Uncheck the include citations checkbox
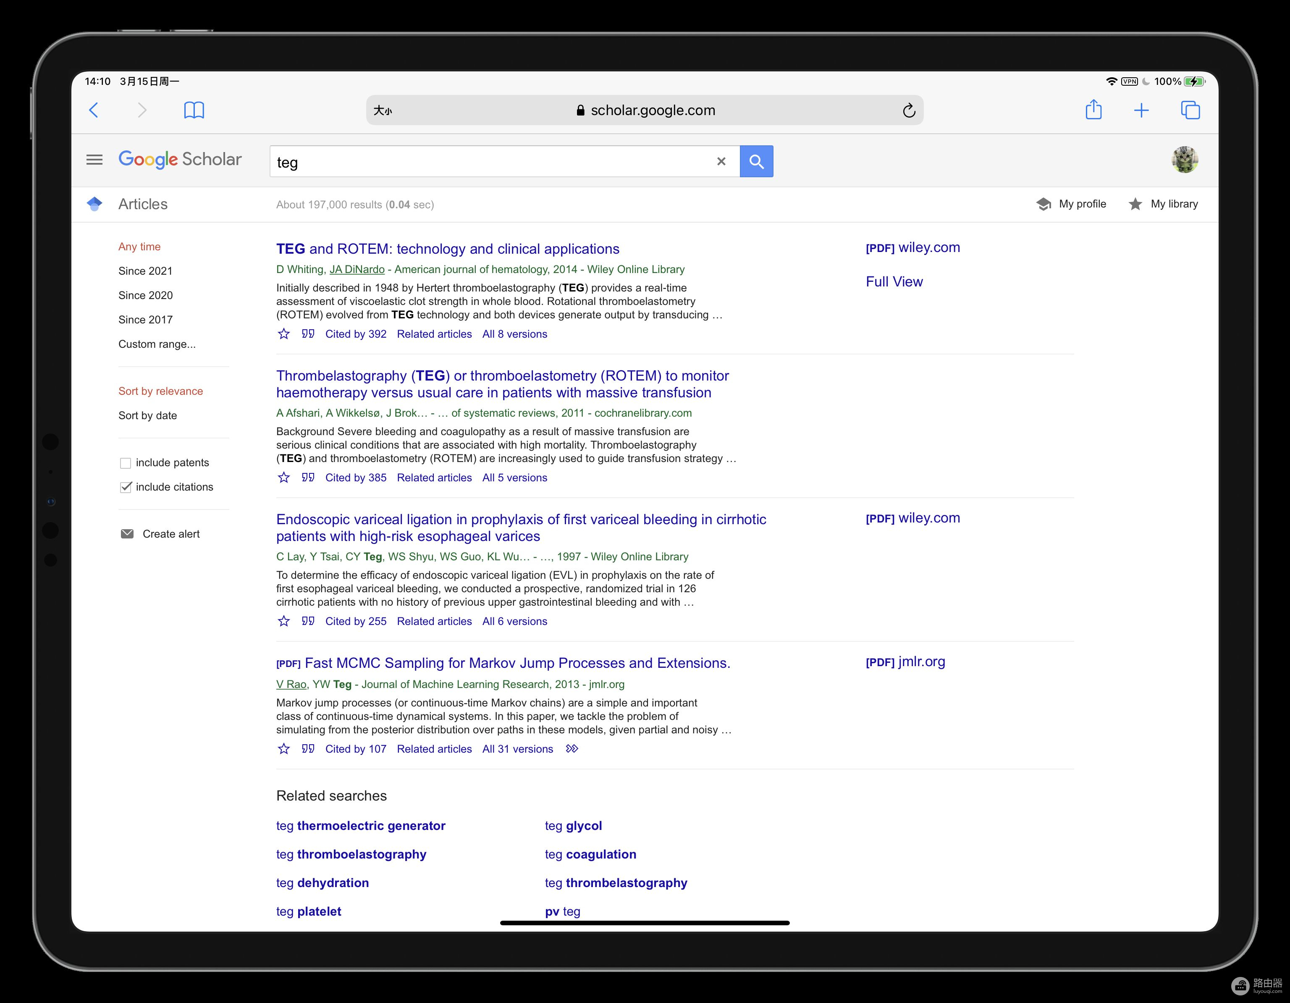 [x=125, y=487]
